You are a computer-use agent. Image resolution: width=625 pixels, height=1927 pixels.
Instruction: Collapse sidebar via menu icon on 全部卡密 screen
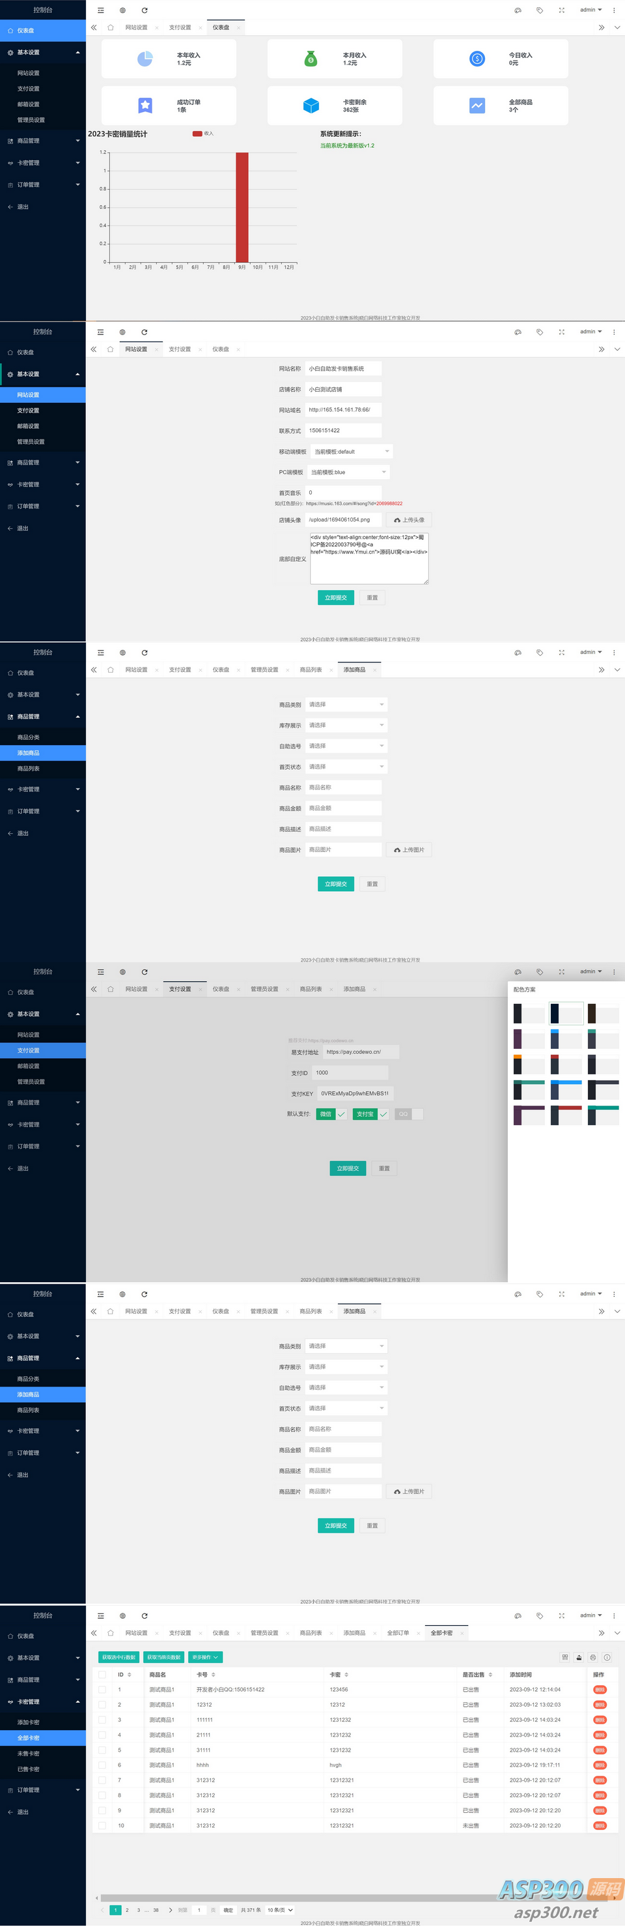click(x=101, y=1615)
